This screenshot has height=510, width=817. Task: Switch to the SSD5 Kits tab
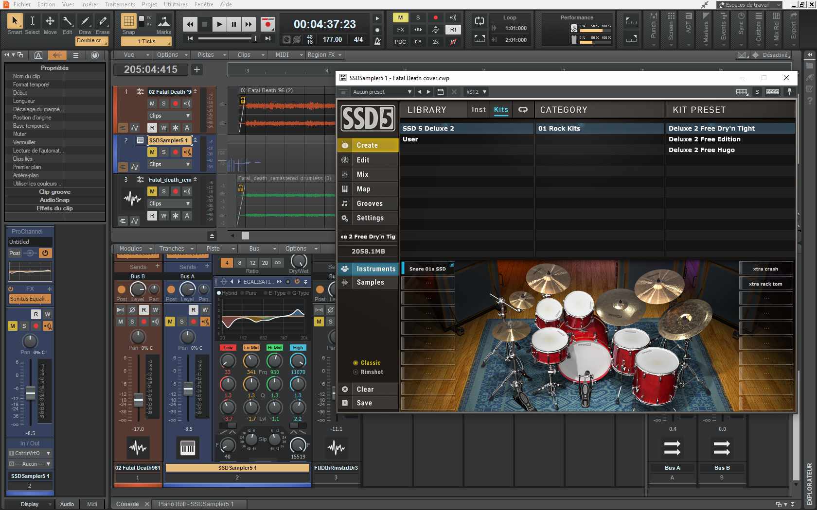coord(501,110)
